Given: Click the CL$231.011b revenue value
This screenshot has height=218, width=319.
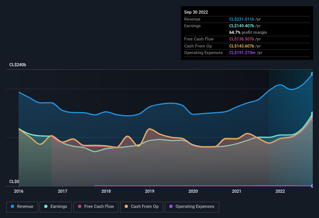Looking at the screenshot, I should 242,19.
